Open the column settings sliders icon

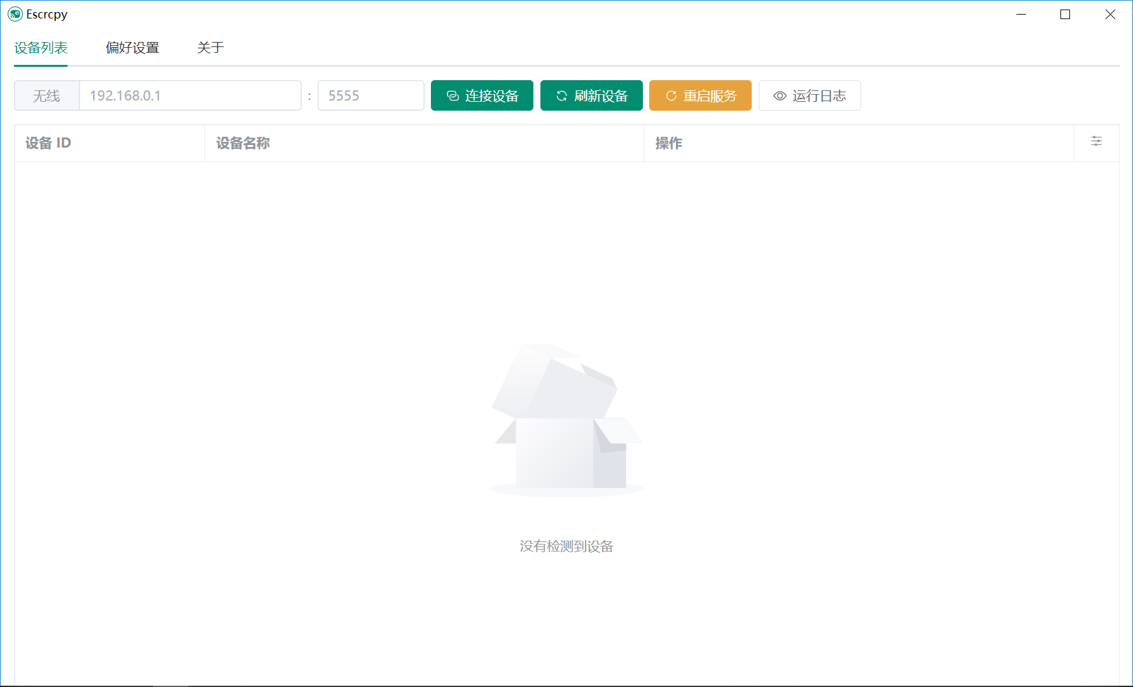coord(1096,142)
